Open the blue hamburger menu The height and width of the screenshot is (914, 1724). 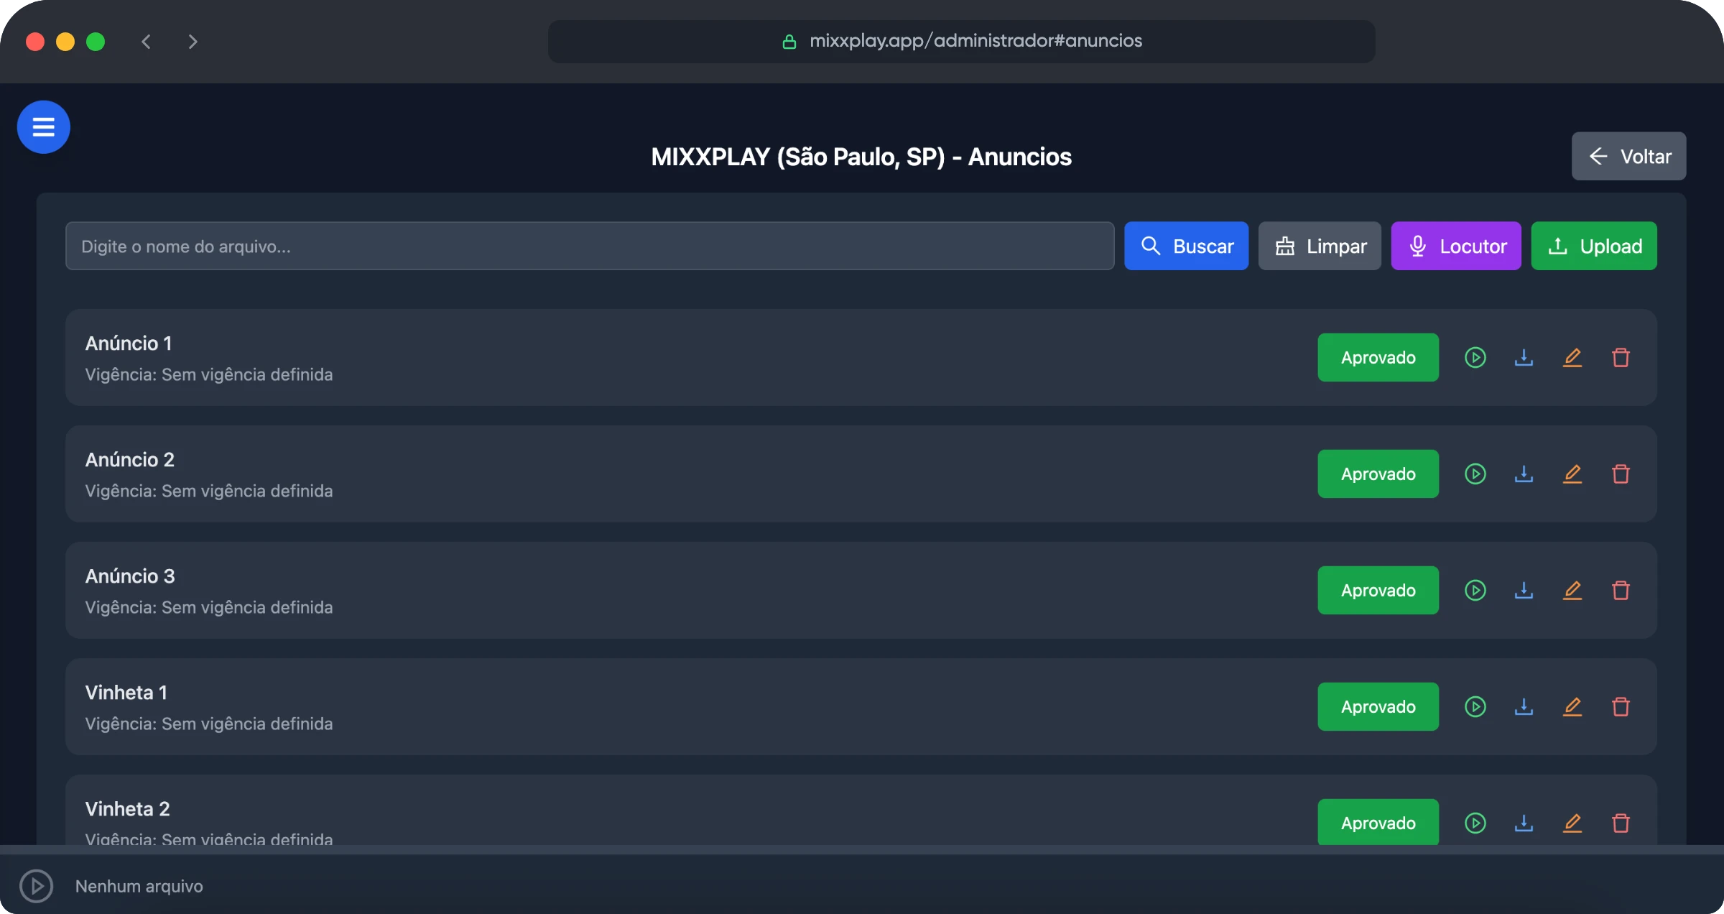[43, 127]
